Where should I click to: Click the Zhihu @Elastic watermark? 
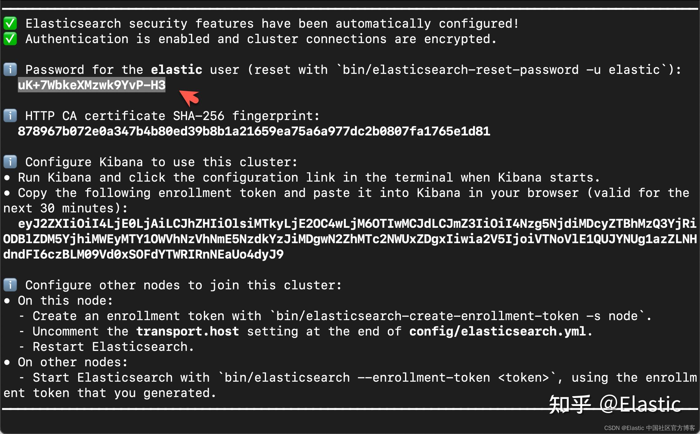coord(615,404)
